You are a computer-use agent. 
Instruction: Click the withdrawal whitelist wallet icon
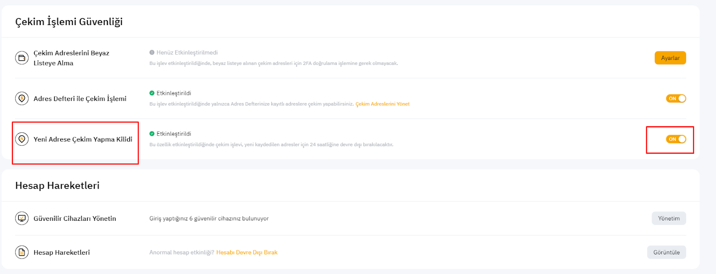22,58
